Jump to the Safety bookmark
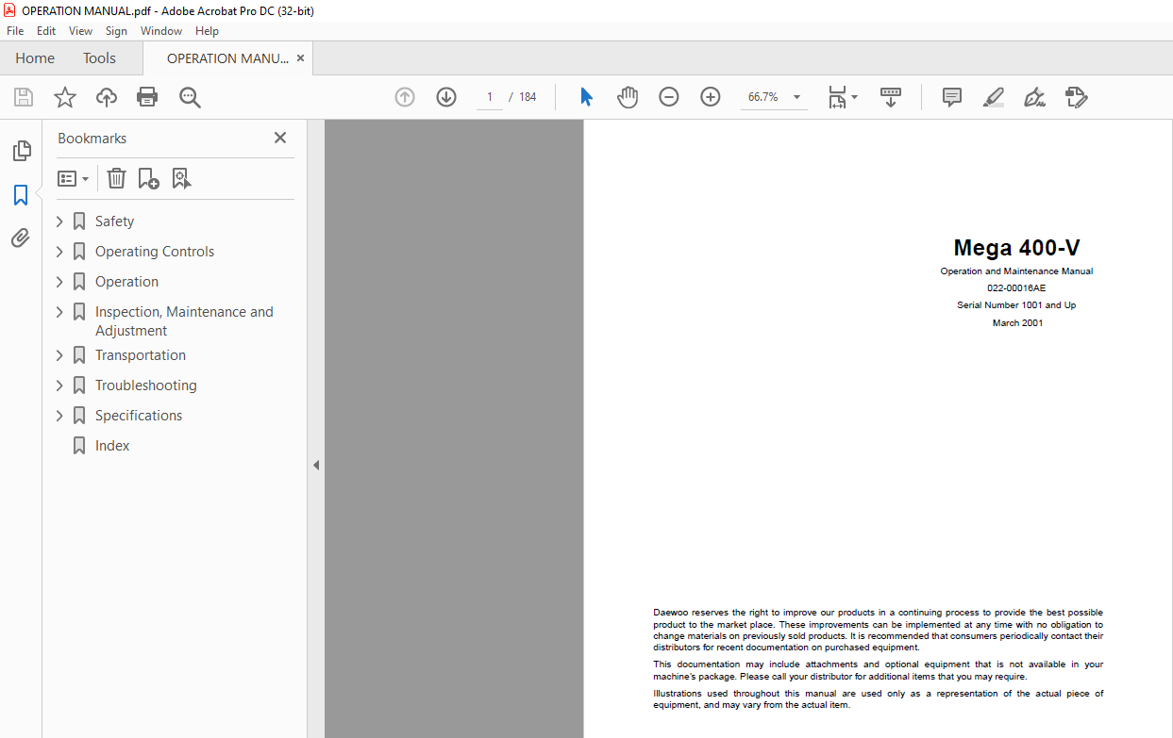 click(x=114, y=221)
